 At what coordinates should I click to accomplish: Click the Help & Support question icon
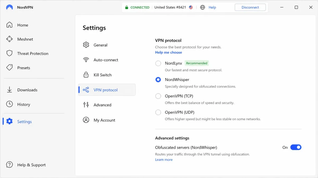[10, 165]
